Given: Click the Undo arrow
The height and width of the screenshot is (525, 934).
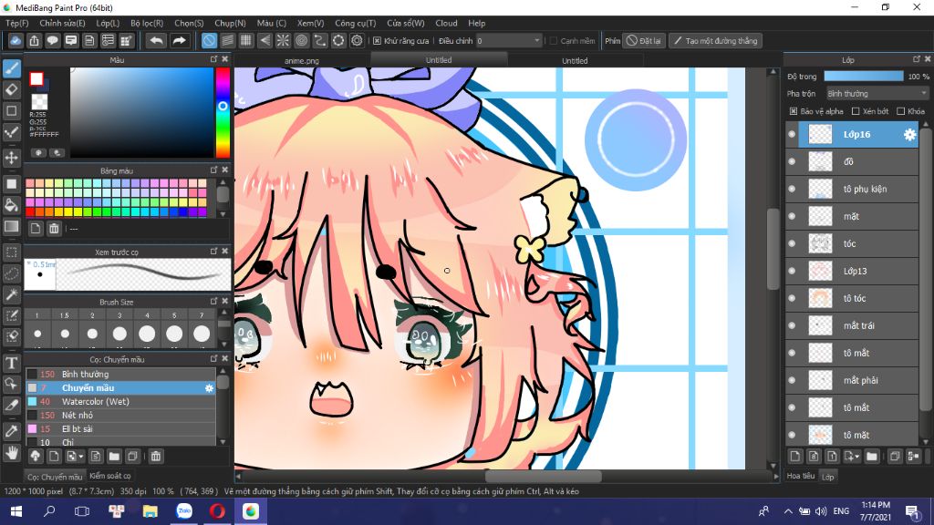Looking at the screenshot, I should 156,40.
